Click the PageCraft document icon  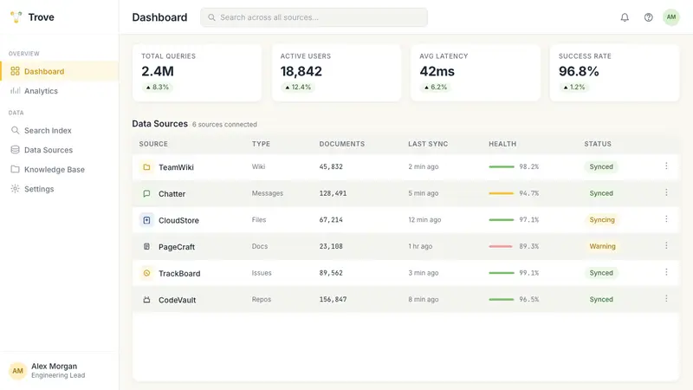click(146, 247)
